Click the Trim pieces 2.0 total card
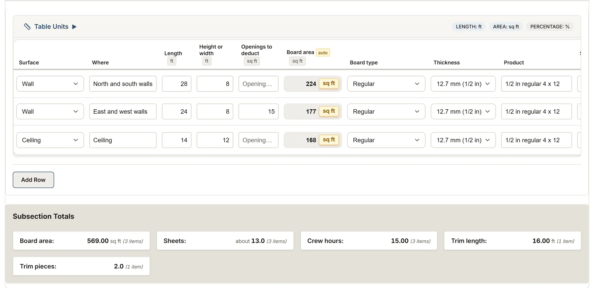The image size is (594, 288). [x=81, y=266]
